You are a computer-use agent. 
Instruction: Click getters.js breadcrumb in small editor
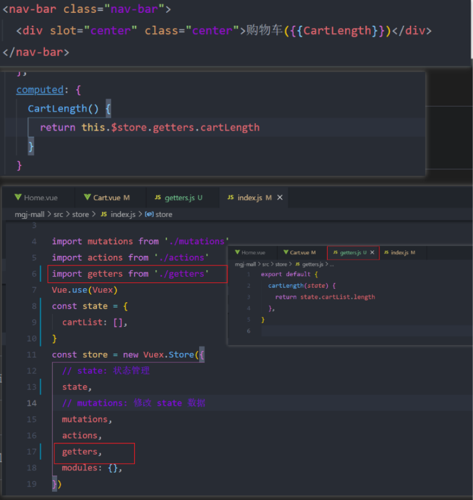309,264
